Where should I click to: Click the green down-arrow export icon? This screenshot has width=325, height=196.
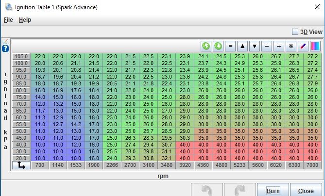tap(218, 46)
